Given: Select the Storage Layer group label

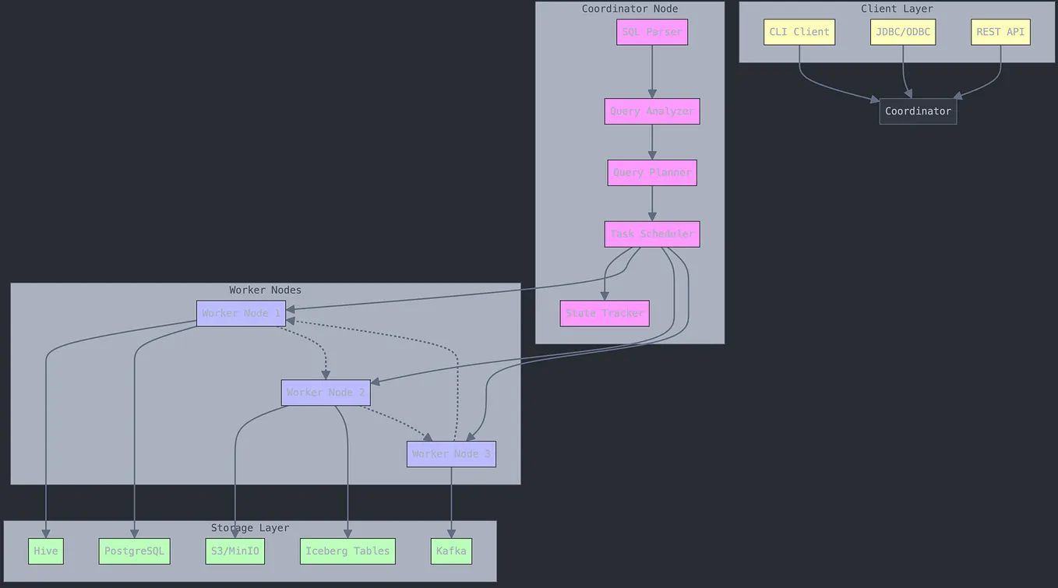Looking at the screenshot, I should coord(249,527).
